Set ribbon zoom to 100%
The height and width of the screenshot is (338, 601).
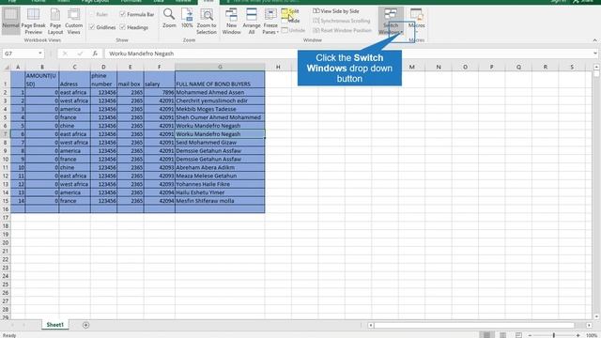click(x=187, y=19)
